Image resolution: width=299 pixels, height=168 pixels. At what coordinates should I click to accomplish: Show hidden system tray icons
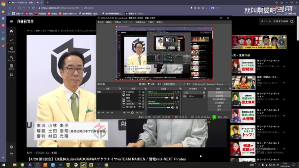click(259, 165)
